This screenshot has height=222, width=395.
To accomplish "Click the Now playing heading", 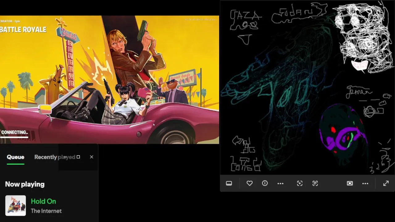I will pyautogui.click(x=25, y=184).
